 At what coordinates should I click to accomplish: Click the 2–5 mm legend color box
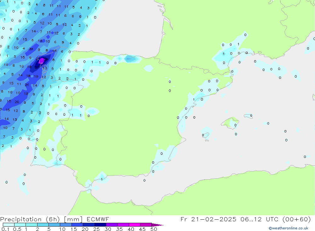(43, 225)
